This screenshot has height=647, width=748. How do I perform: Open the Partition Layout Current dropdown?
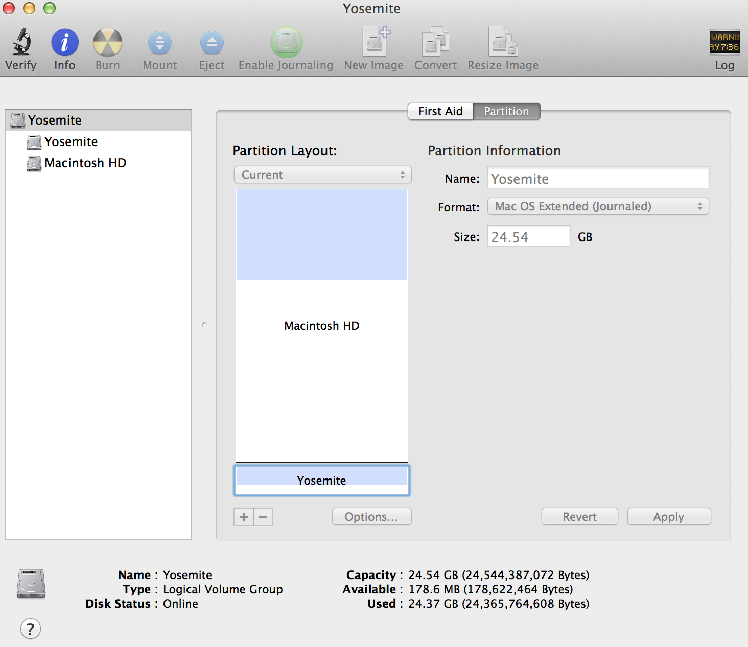click(x=323, y=175)
